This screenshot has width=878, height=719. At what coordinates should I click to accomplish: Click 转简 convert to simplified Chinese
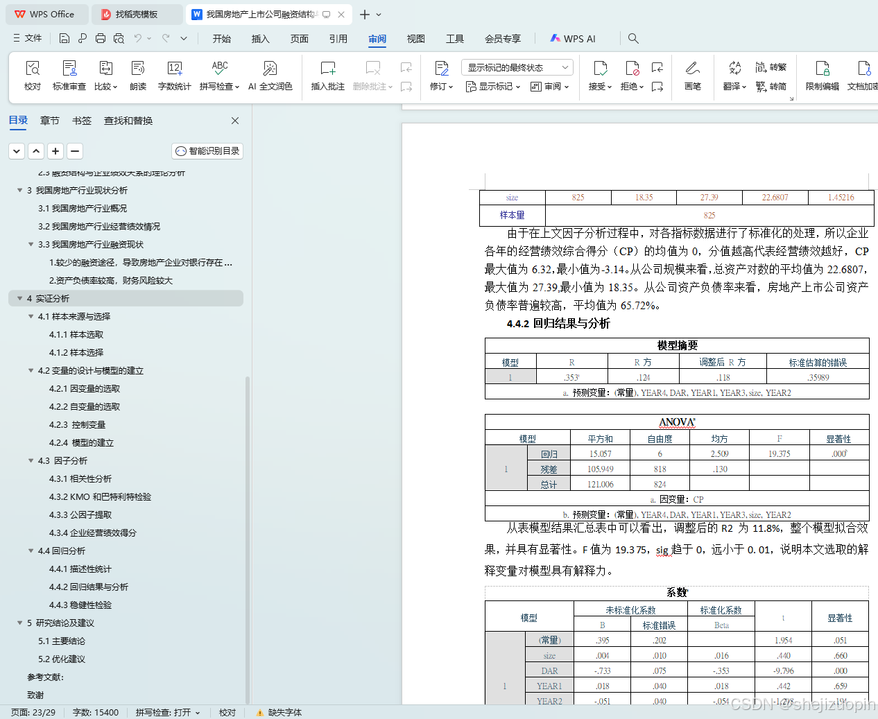click(771, 87)
